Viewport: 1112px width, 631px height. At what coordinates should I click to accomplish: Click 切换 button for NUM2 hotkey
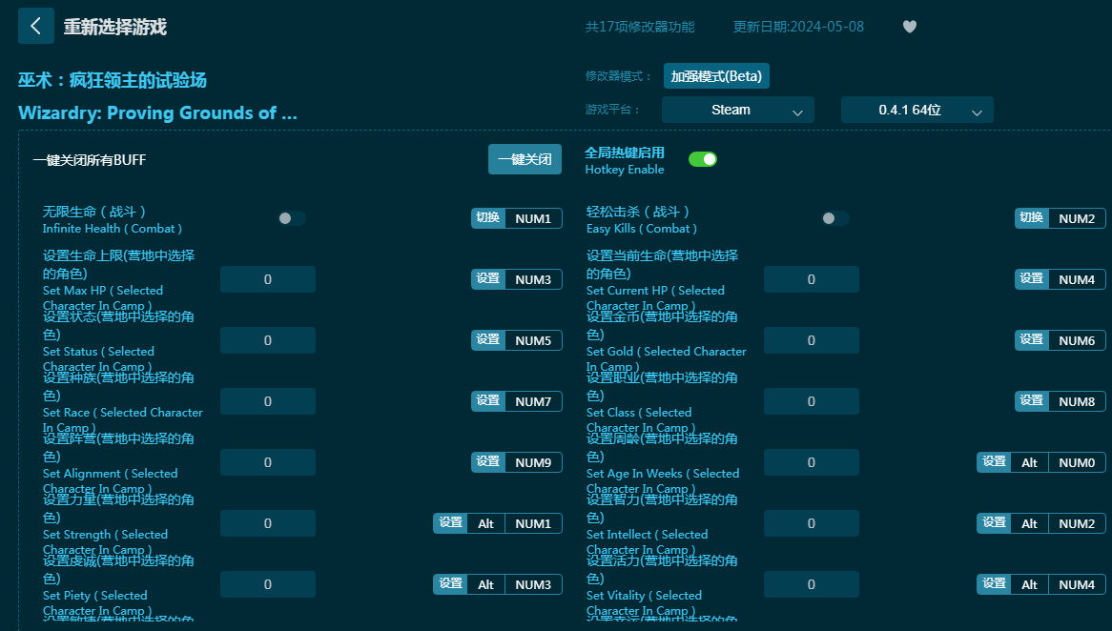[1032, 218]
